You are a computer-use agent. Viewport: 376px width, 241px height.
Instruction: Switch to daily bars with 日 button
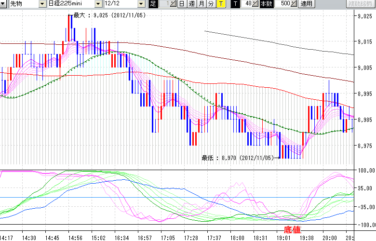pos(181,4)
